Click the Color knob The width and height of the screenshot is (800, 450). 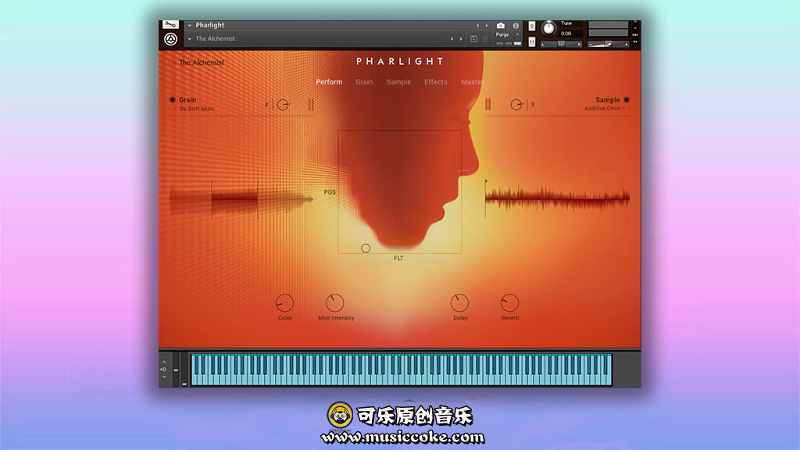pyautogui.click(x=284, y=303)
